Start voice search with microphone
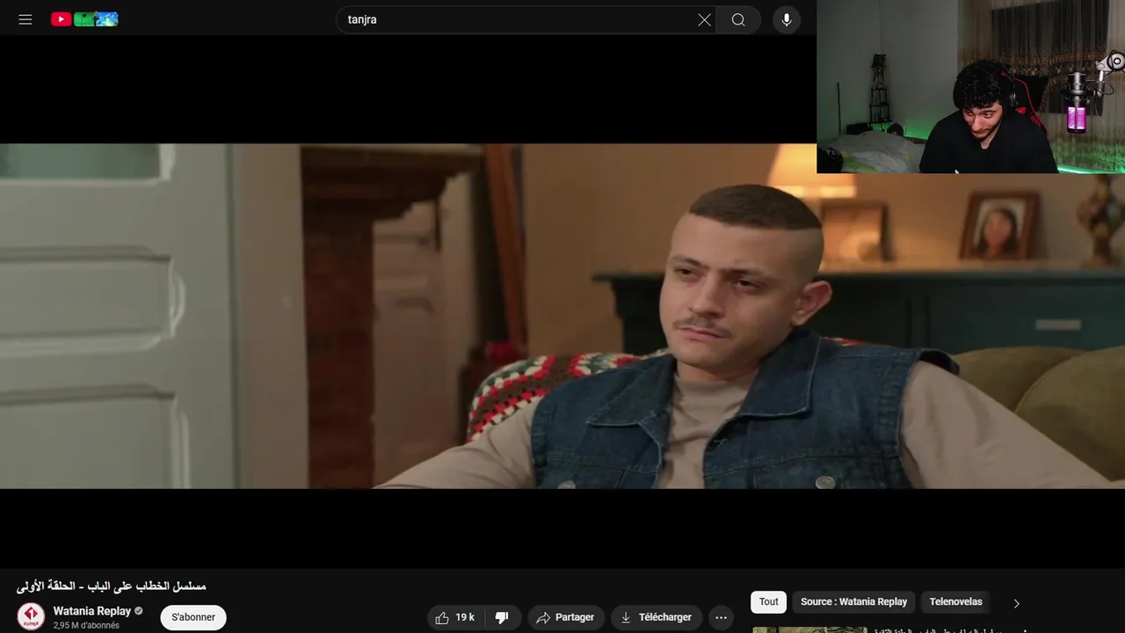The height and width of the screenshot is (633, 1125). click(787, 19)
